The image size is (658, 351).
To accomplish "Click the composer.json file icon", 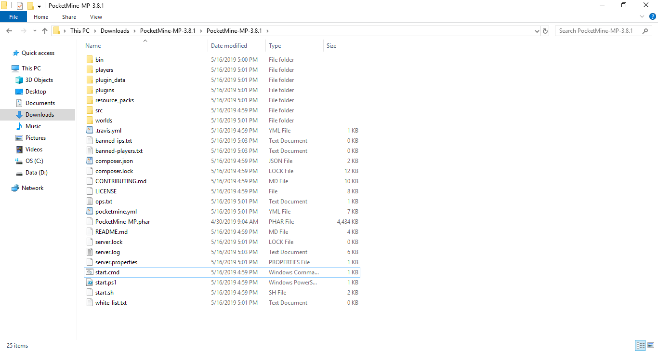I will 89,161.
